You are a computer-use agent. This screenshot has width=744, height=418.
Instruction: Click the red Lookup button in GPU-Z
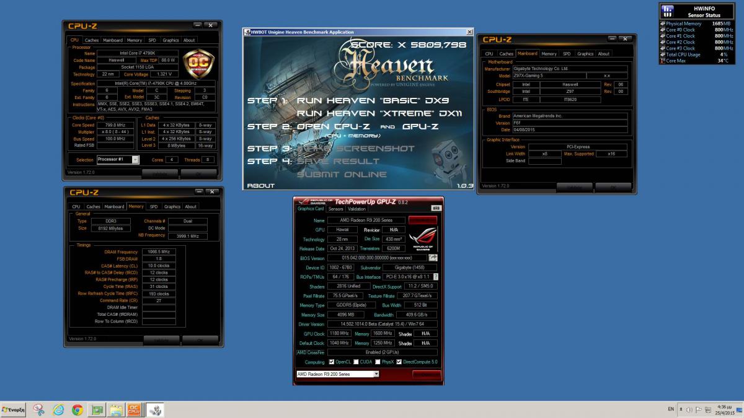click(x=422, y=220)
